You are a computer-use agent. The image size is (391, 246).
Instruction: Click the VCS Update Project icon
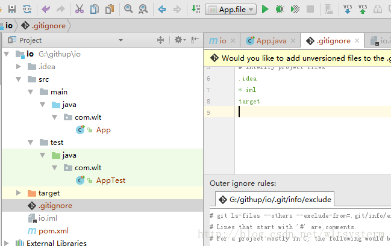tap(348, 9)
